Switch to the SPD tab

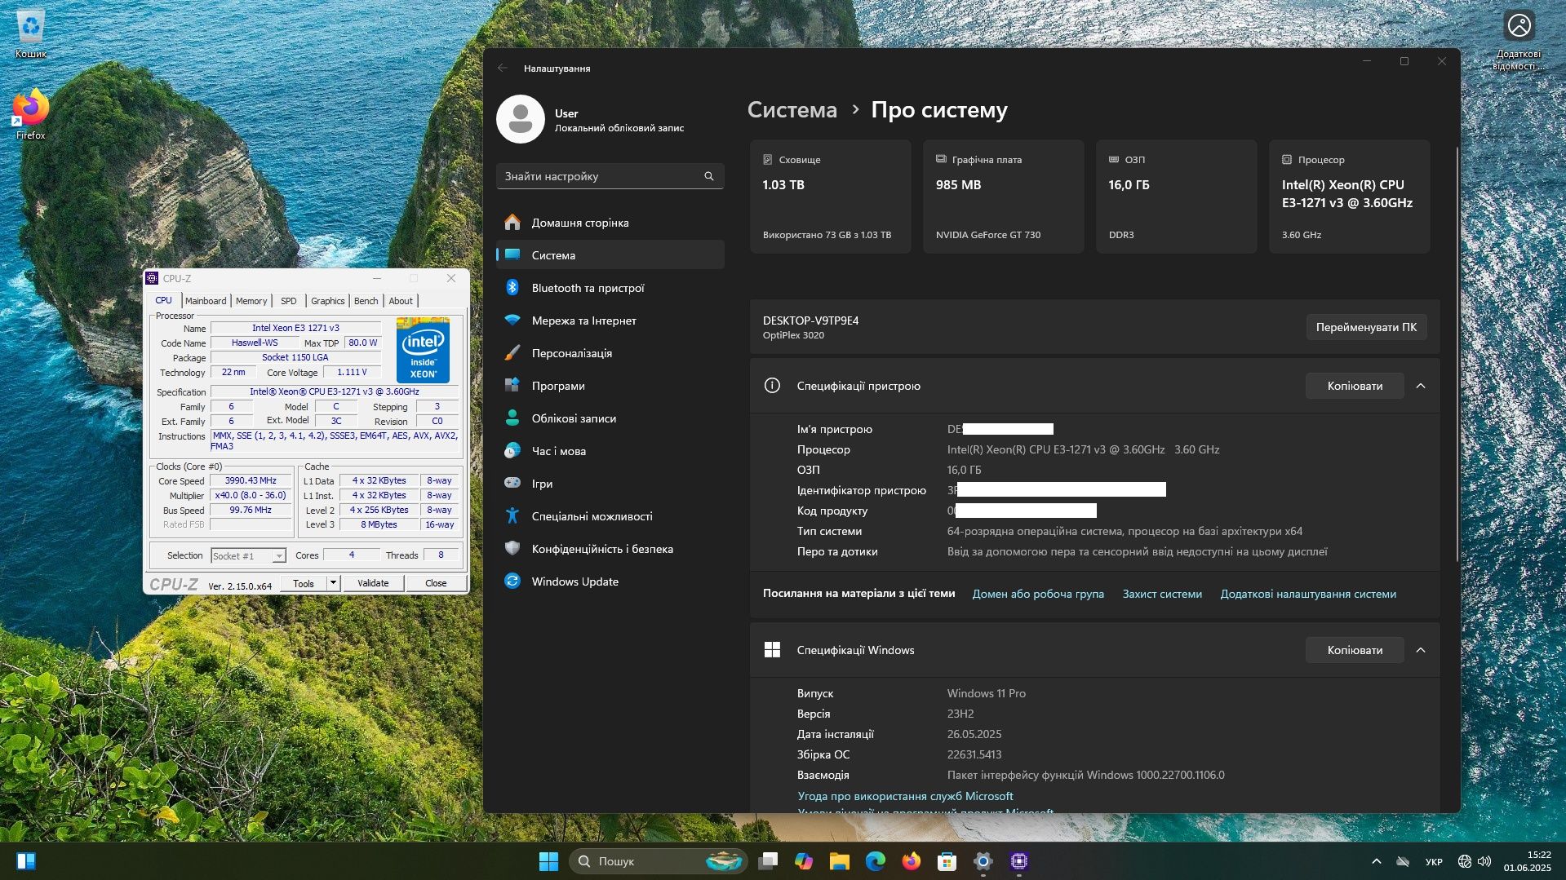[289, 301]
